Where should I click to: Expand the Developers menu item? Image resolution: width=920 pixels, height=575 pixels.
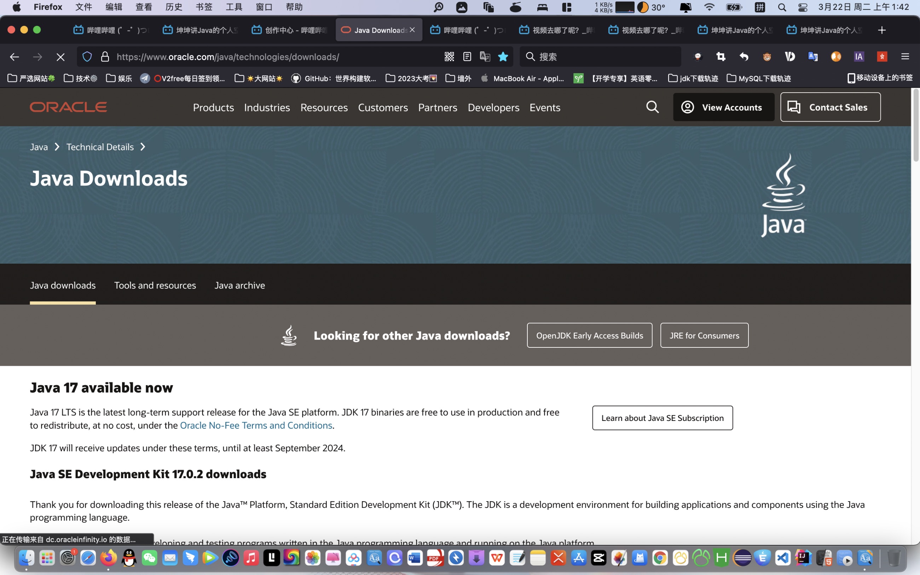[493, 107]
